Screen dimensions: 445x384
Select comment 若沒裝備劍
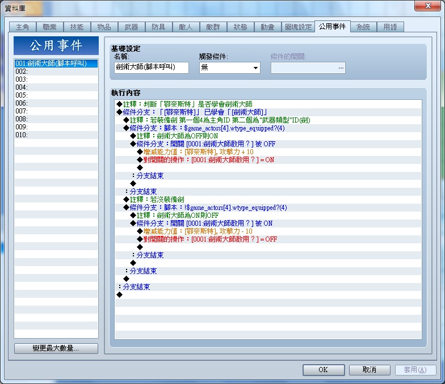point(268,200)
